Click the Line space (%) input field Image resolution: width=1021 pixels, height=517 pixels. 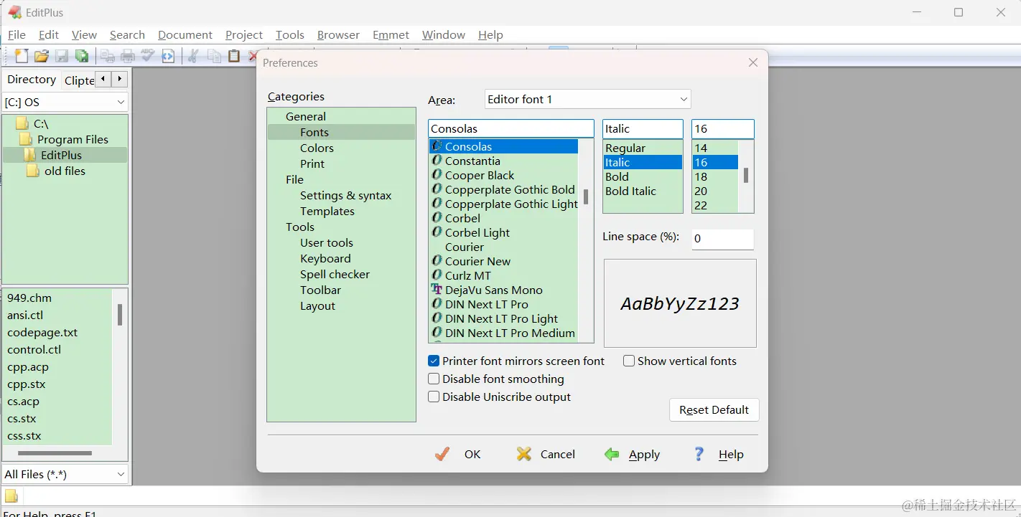pos(723,239)
